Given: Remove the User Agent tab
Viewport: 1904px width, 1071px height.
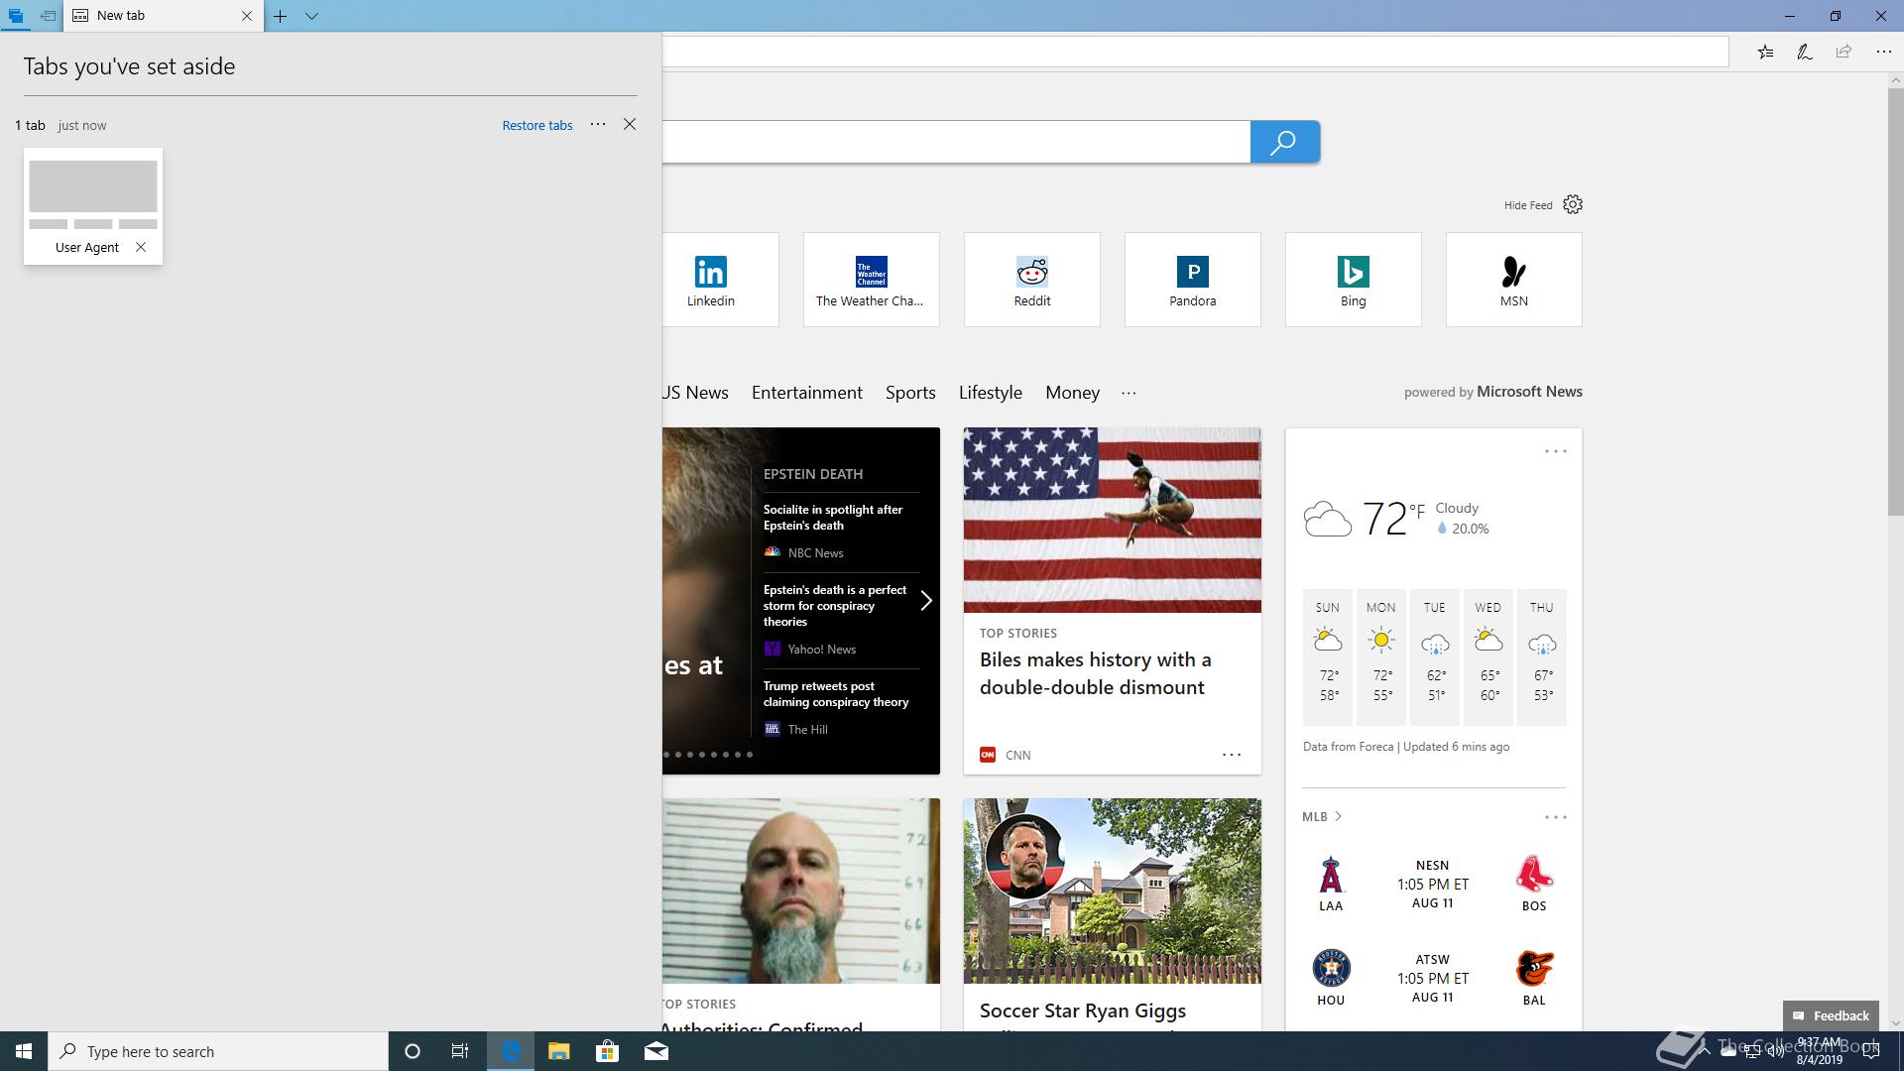Looking at the screenshot, I should [x=141, y=247].
